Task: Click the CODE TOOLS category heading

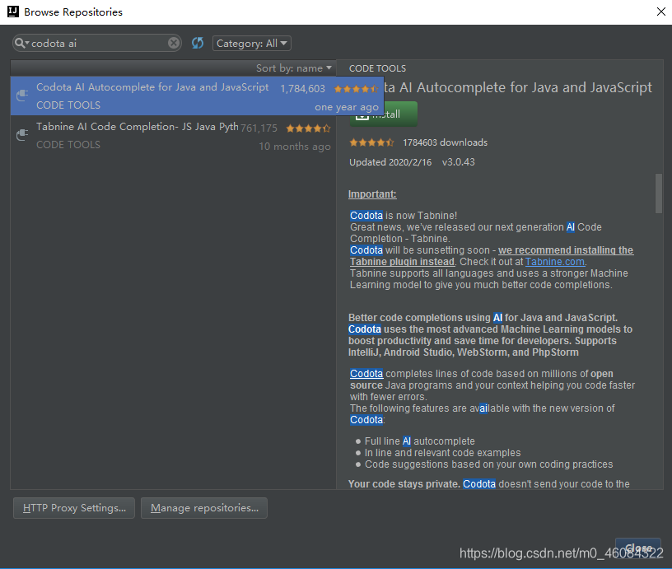Action: [377, 68]
